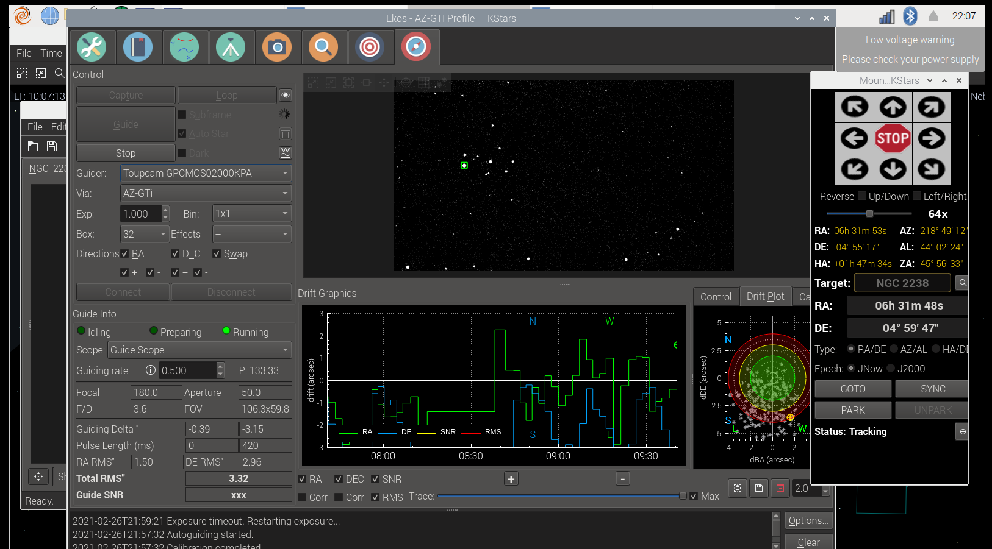Click the find target search icon

962,283
